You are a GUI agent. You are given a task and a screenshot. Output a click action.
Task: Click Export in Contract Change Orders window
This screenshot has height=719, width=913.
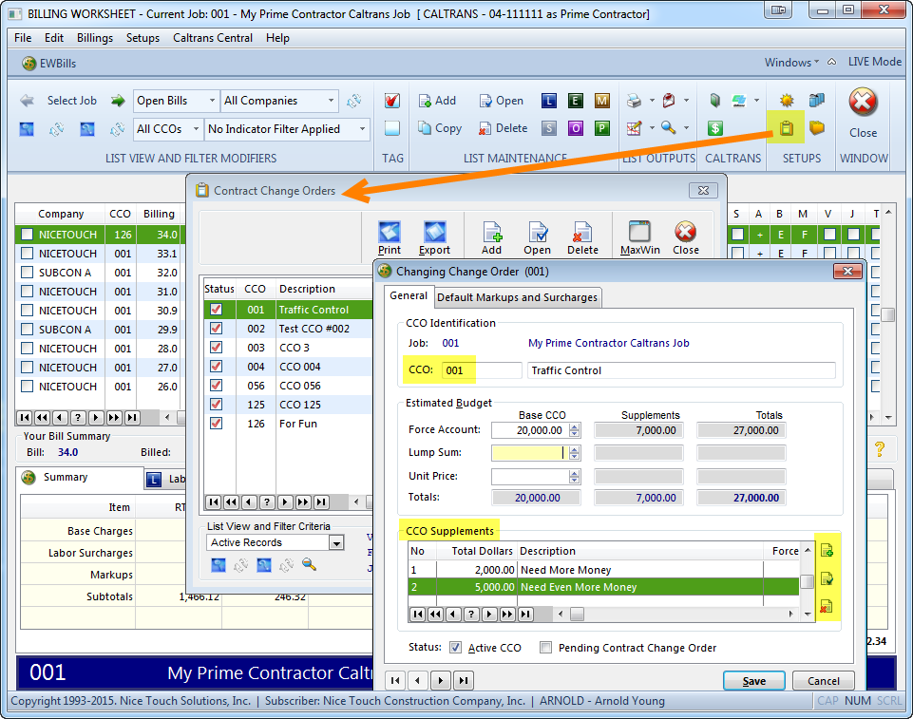[434, 238]
